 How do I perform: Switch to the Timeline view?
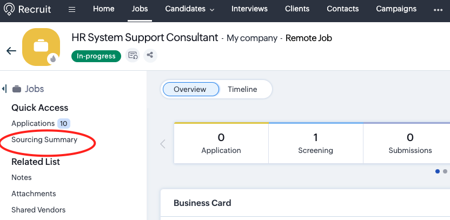tap(242, 89)
